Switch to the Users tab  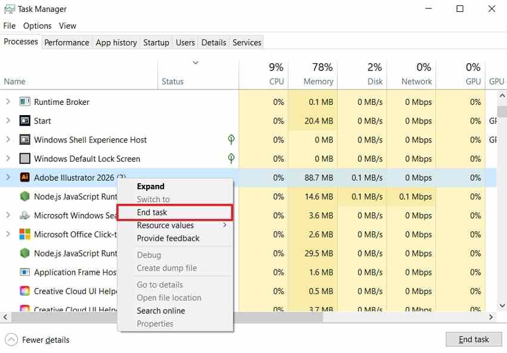point(186,42)
